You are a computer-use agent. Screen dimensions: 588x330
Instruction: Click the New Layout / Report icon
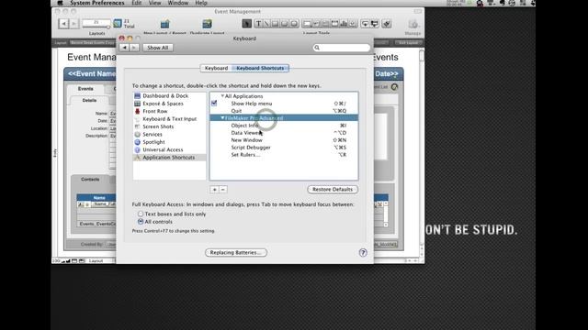point(164,25)
